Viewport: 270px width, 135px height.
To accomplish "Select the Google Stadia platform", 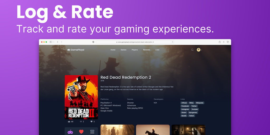I will (107, 111).
